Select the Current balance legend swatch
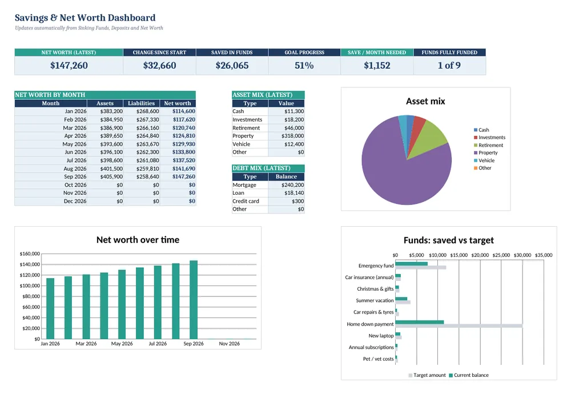 coord(451,375)
